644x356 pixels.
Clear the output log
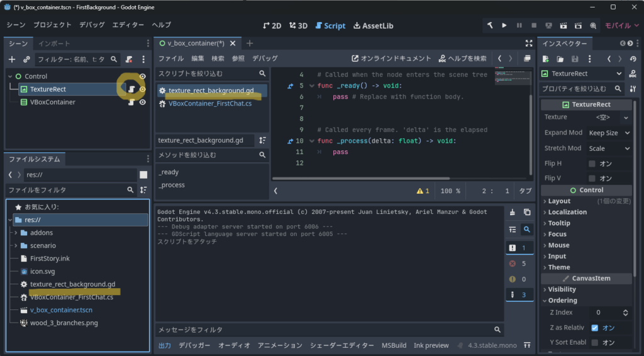point(512,213)
